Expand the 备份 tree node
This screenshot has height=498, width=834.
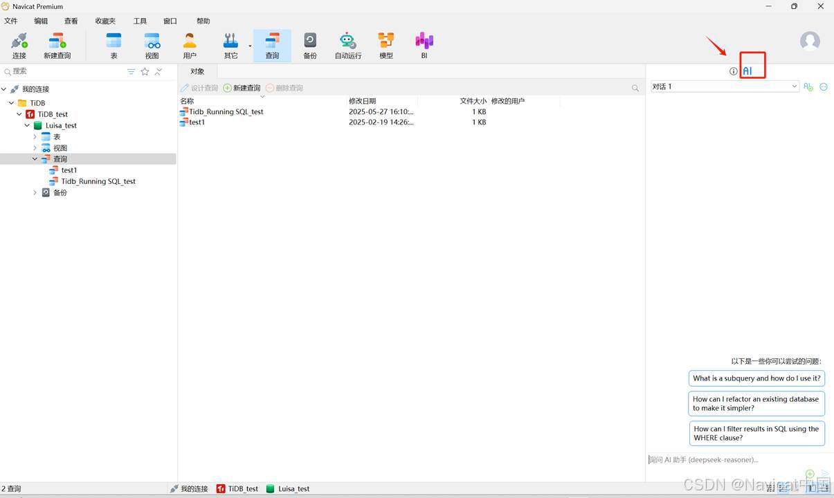[35, 192]
